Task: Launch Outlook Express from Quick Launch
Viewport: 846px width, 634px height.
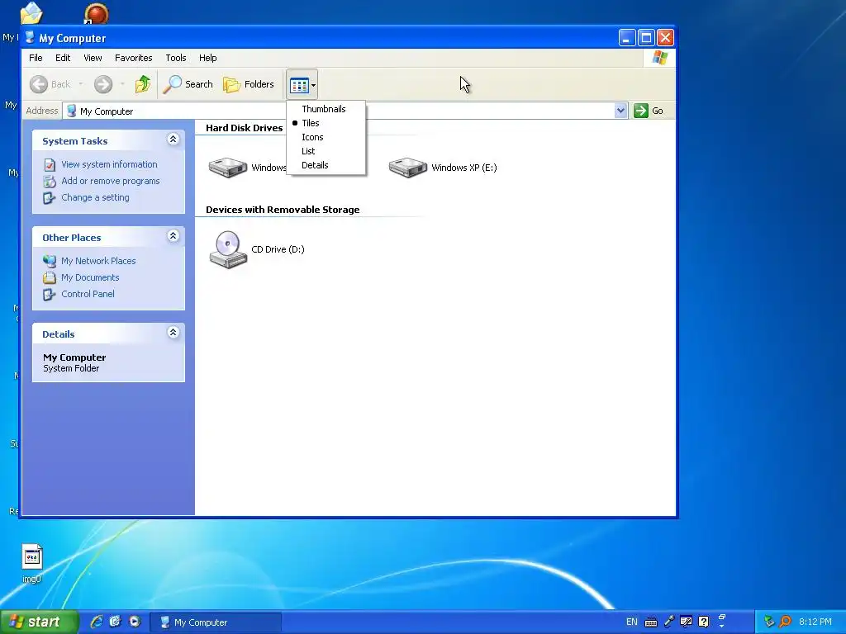Action: (x=115, y=622)
